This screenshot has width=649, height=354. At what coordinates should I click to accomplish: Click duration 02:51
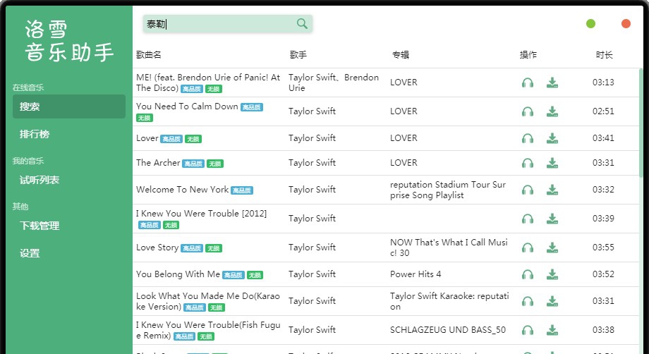[x=603, y=111]
